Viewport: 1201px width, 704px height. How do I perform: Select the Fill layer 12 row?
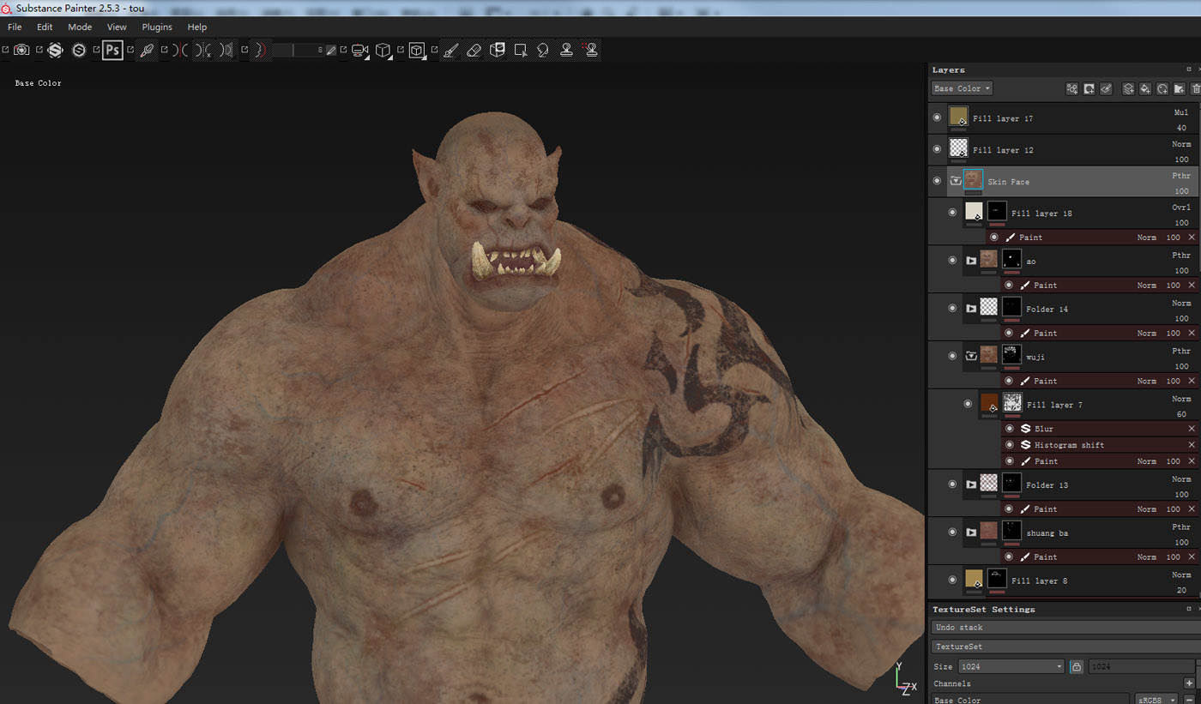[1065, 150]
